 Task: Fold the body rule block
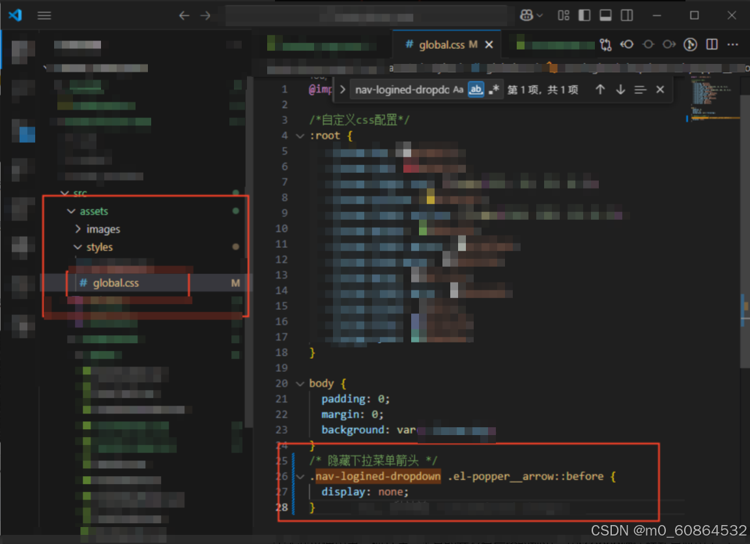tap(300, 384)
